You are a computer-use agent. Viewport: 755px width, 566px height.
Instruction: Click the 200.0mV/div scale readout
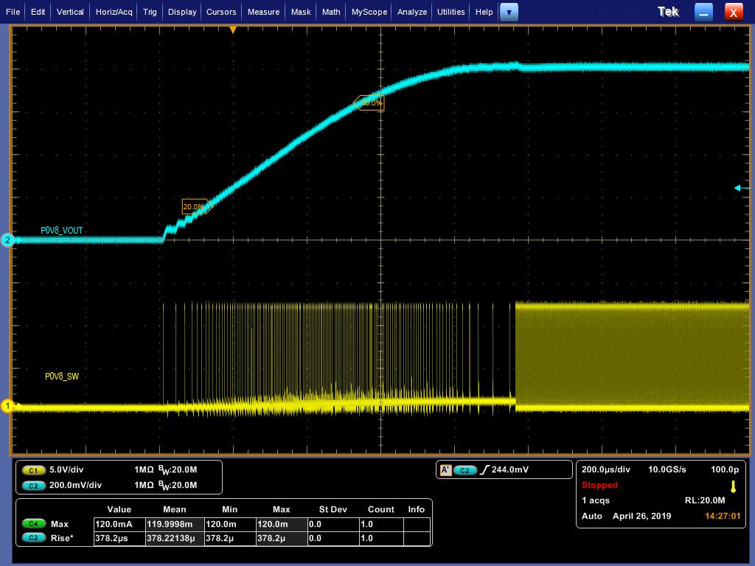click(76, 485)
